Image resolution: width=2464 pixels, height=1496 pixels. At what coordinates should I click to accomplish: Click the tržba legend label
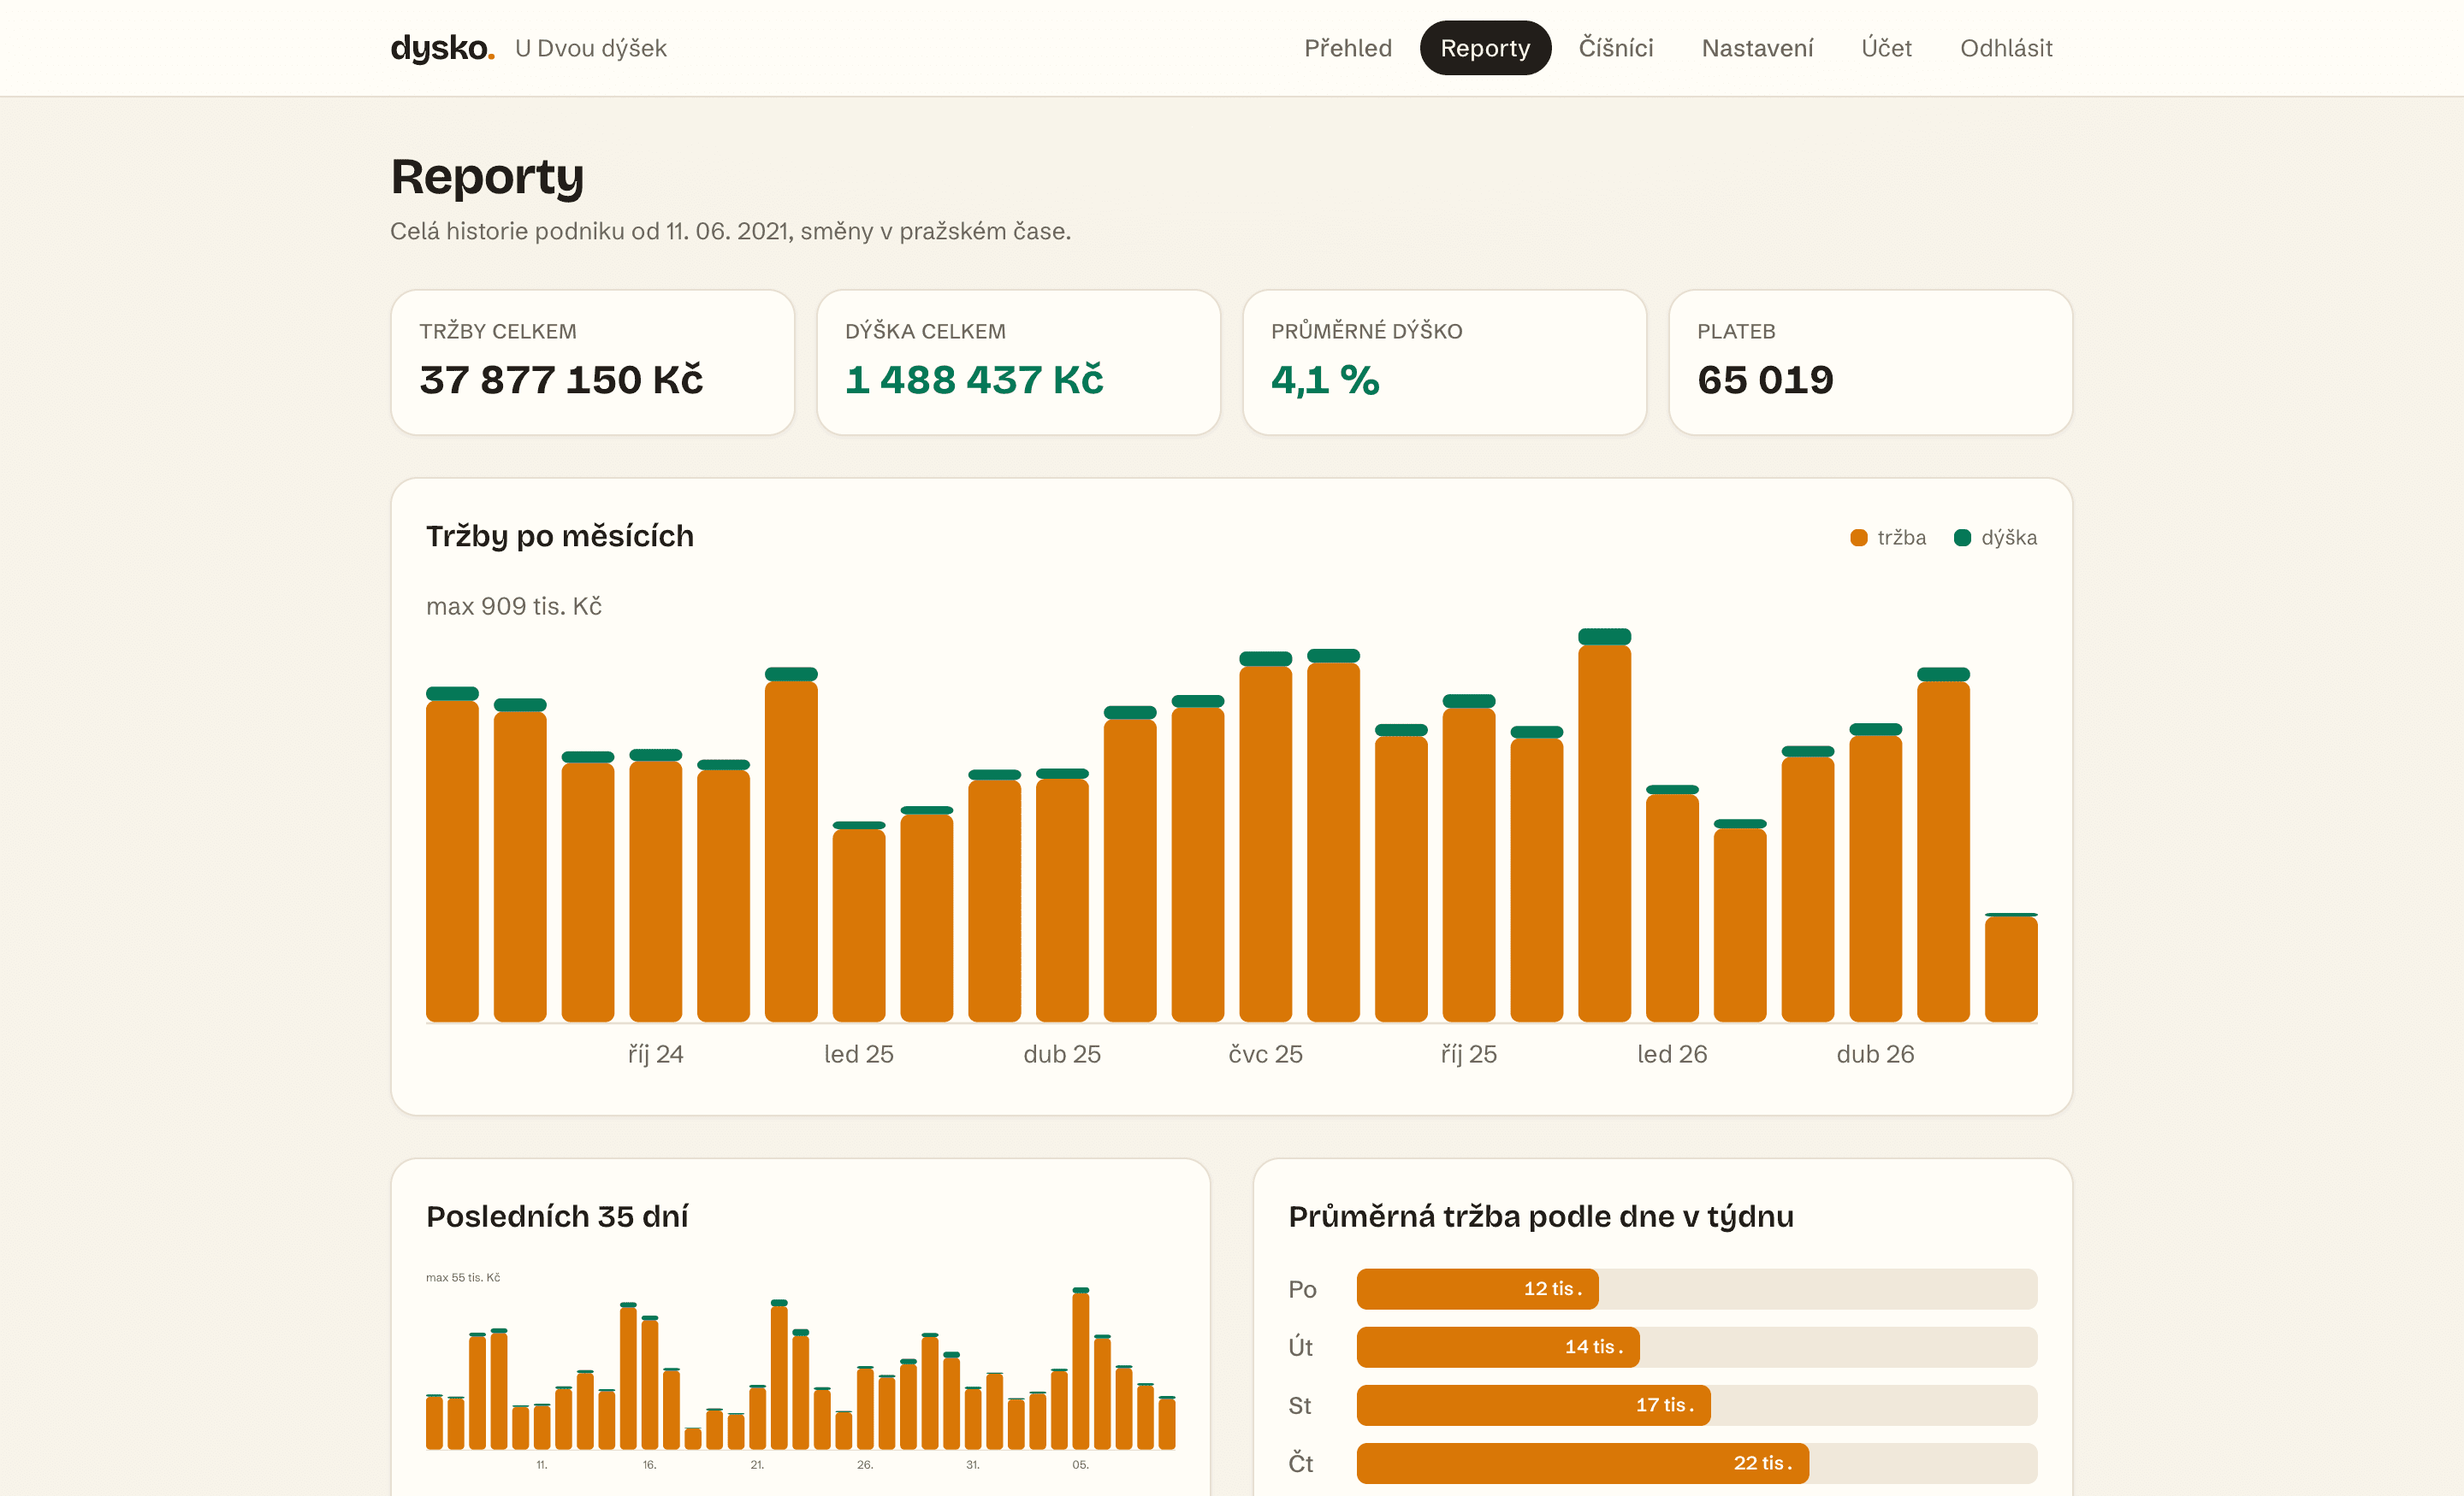(1901, 538)
